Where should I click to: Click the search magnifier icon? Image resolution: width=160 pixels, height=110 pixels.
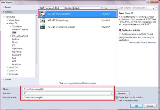154,8
